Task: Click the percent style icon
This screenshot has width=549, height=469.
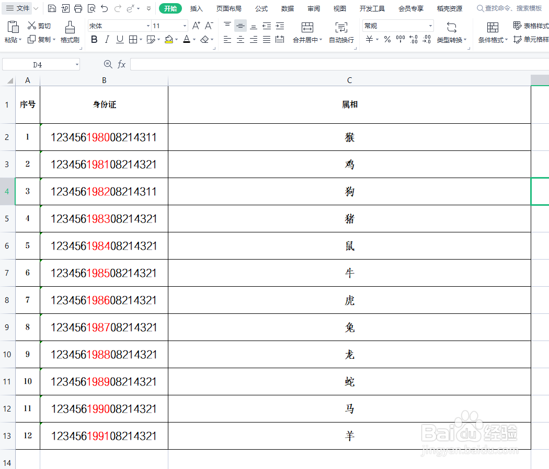Action: click(x=387, y=40)
